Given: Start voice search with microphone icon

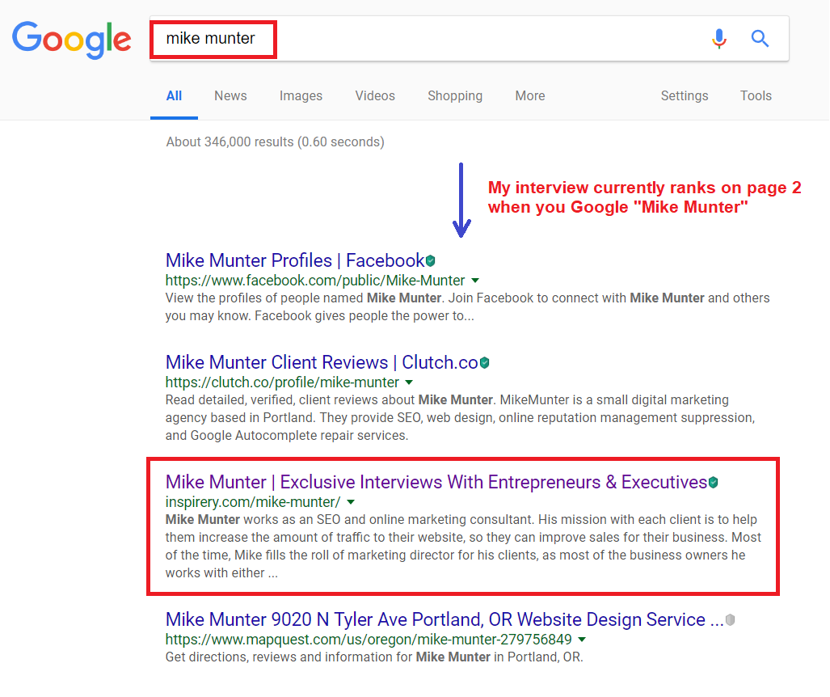Looking at the screenshot, I should 718,38.
